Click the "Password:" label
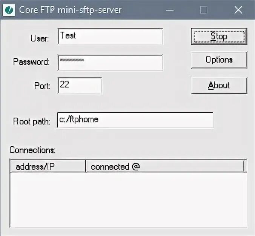The height and width of the screenshot is (236, 255). [x=31, y=62]
